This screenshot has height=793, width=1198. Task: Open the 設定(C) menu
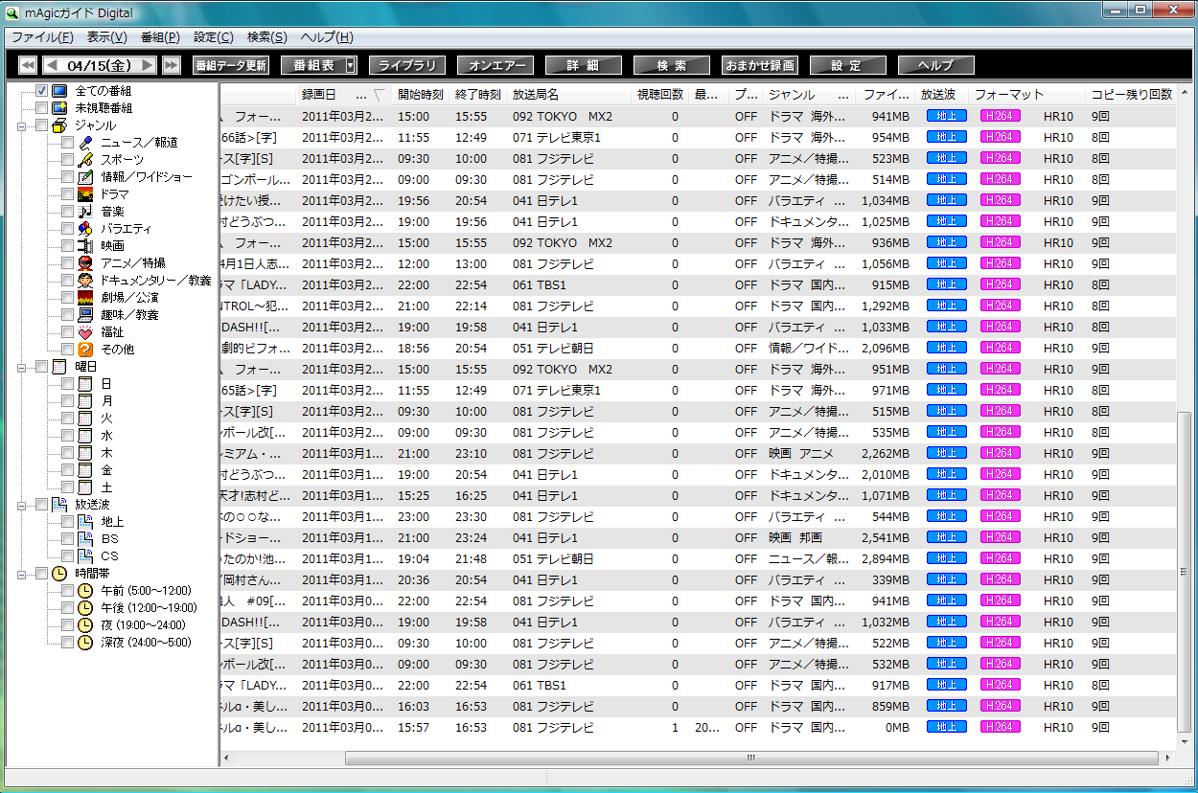point(213,37)
